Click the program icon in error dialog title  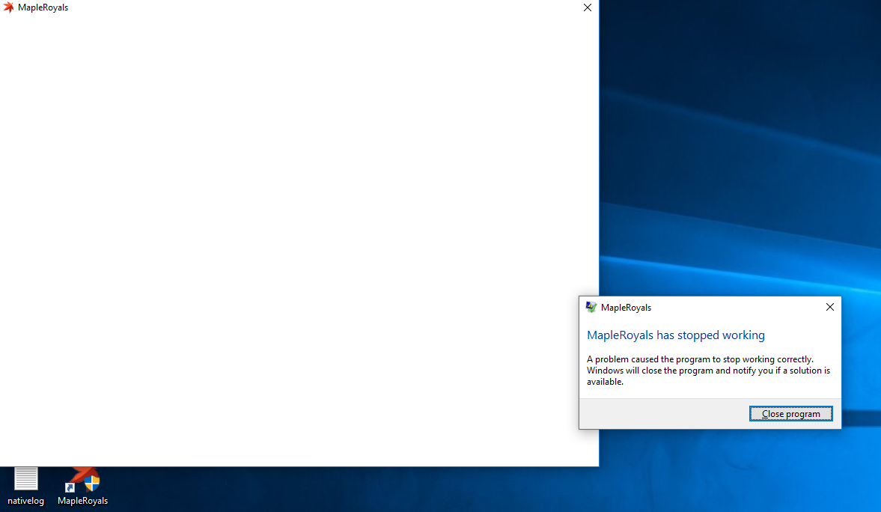pos(591,307)
